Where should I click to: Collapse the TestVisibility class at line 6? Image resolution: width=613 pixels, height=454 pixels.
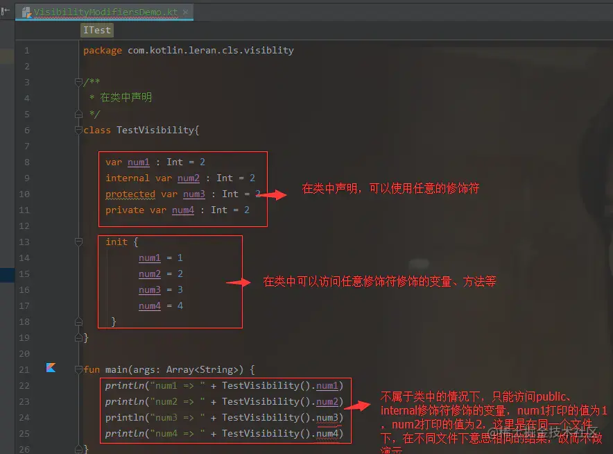click(78, 130)
